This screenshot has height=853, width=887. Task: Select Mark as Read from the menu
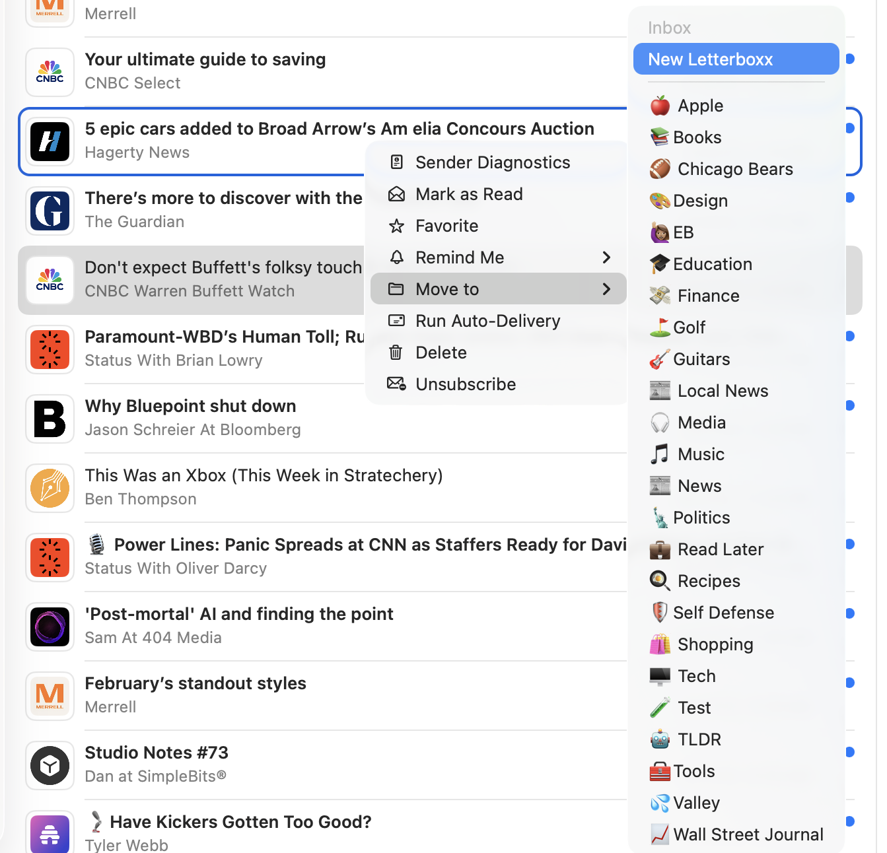click(x=468, y=193)
